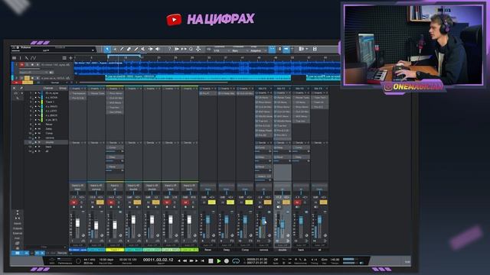
Task: Open the first insert plugin on channel 2
Action: [x=96, y=93]
